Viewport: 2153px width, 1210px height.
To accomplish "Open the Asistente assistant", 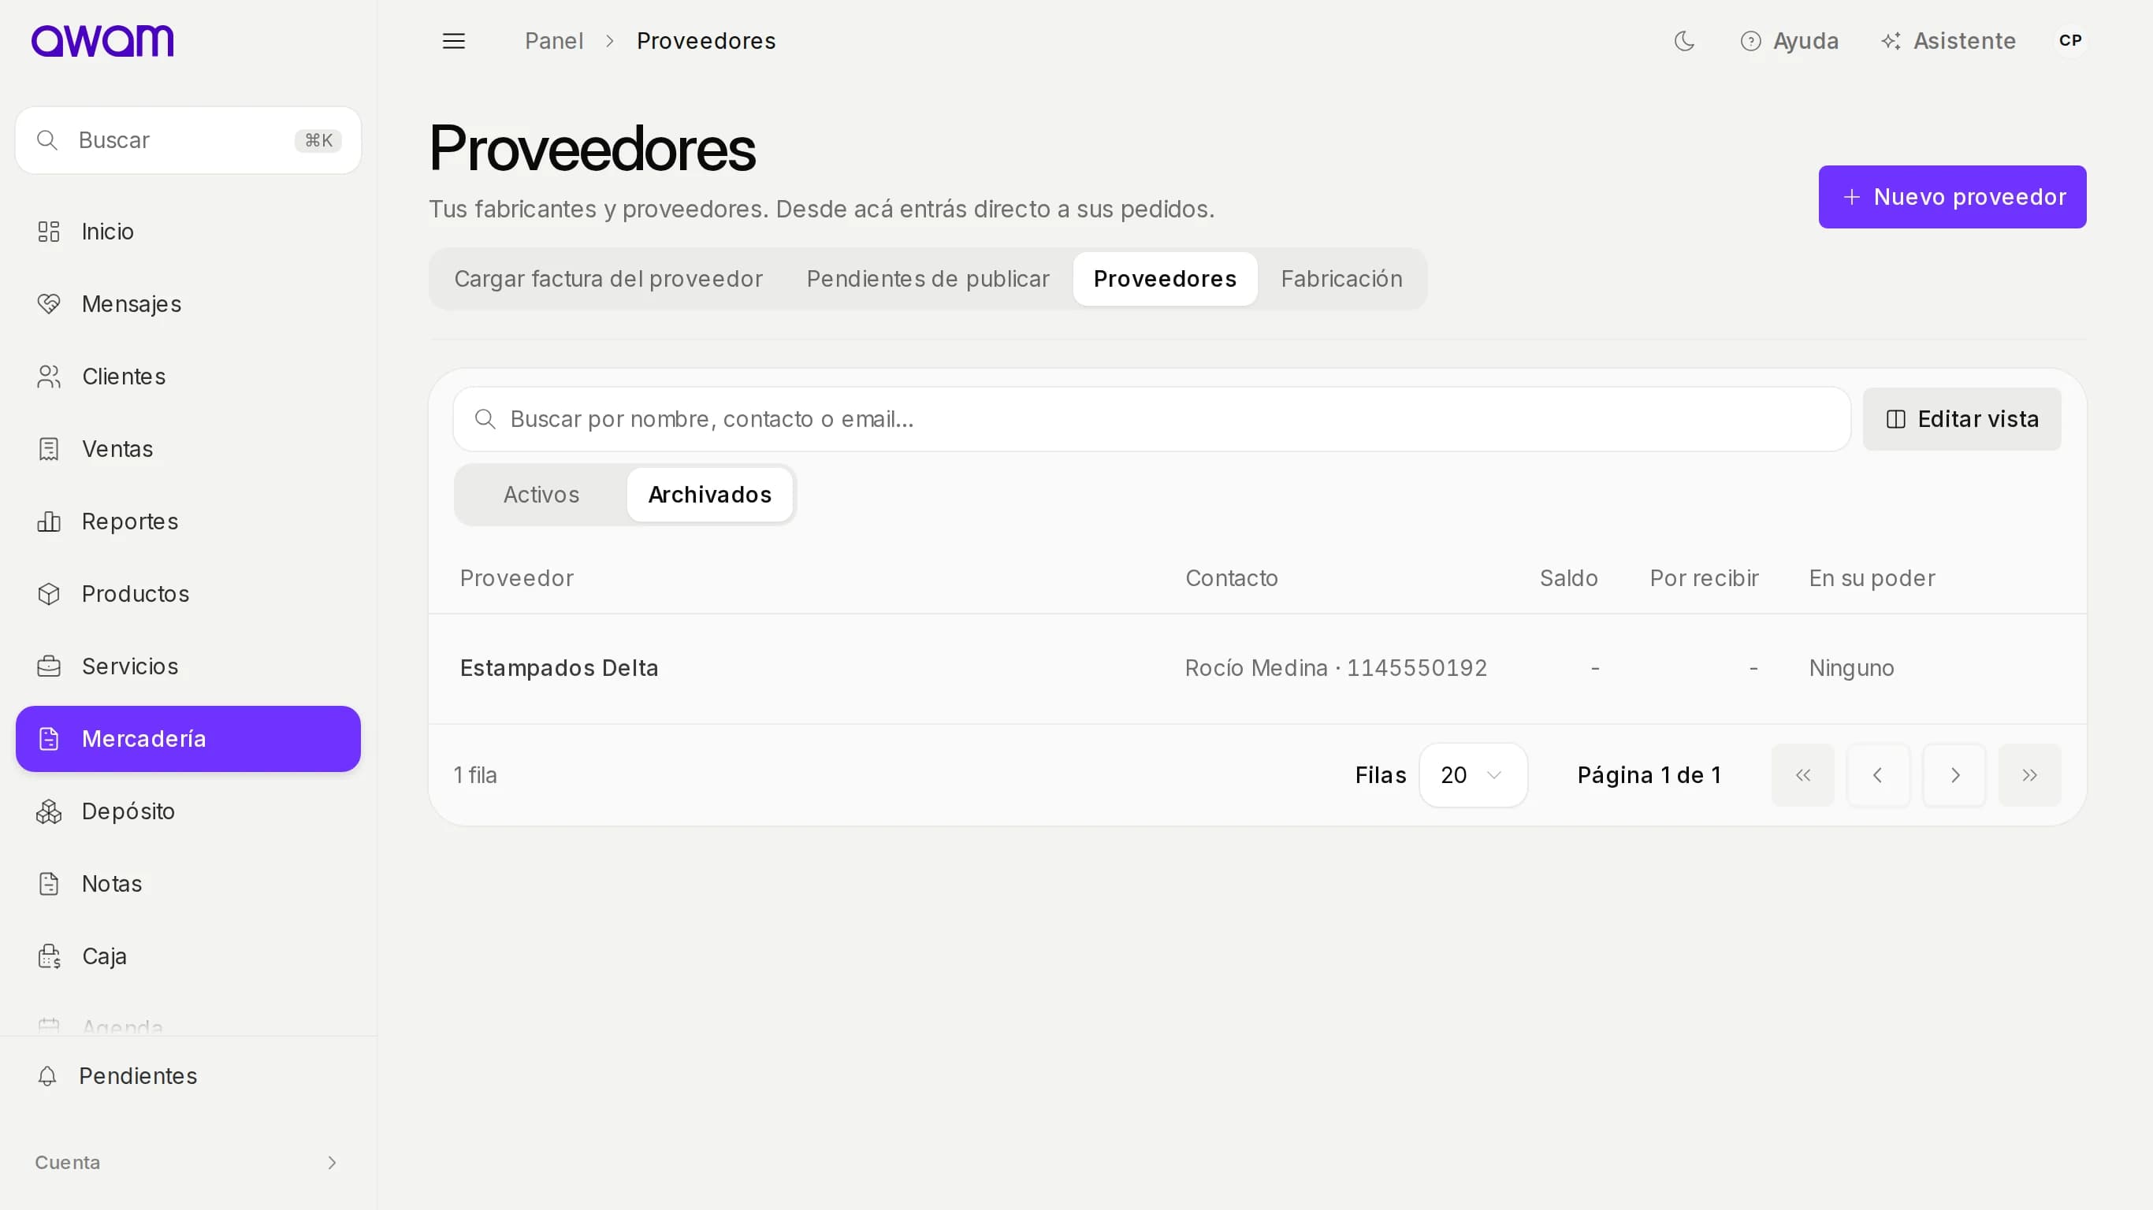I will click(x=1948, y=41).
